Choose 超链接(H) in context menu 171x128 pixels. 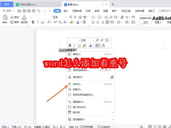[x=91, y=102]
